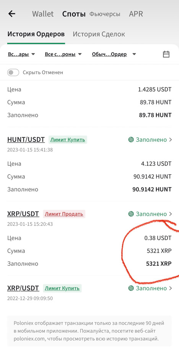This screenshot has height=347, width=179.
Task: Expand the Обыч...Ордер order type dropdown
Action: (114, 54)
